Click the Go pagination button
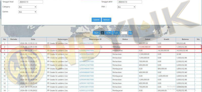 click(x=130, y=33)
